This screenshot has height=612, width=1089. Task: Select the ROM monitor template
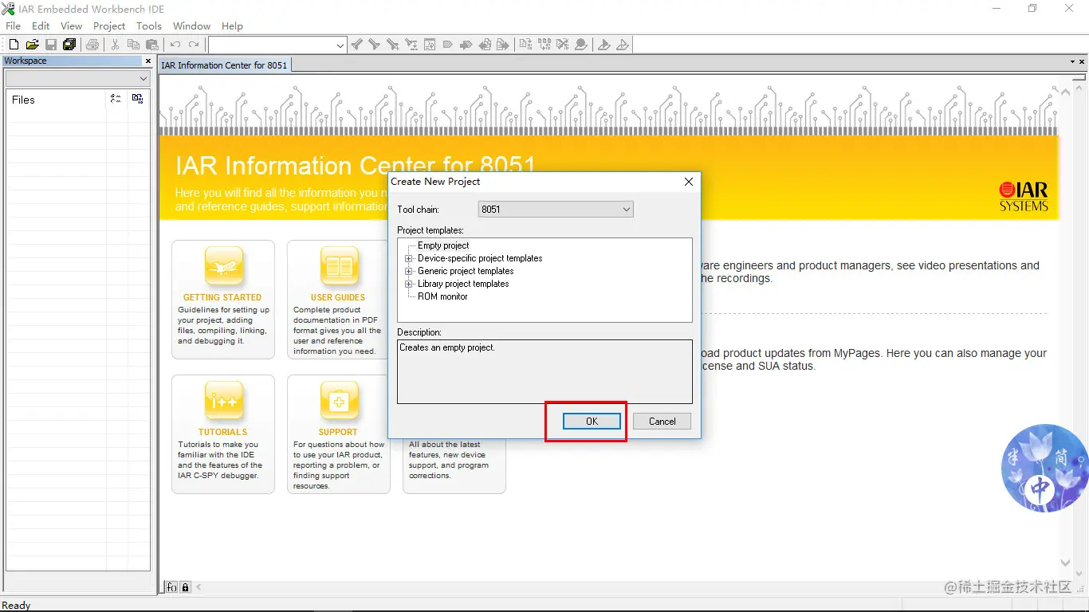pos(442,296)
